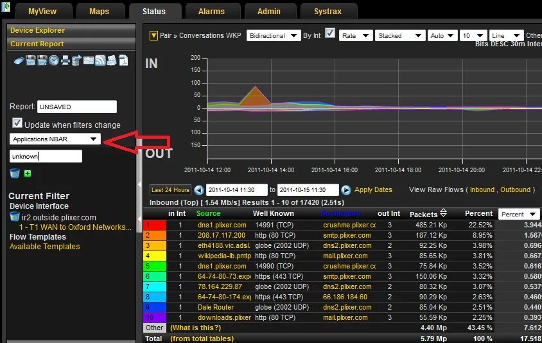This screenshot has height=343, width=542.
Task: Open the Bidirectional dropdown
Action: click(x=274, y=35)
